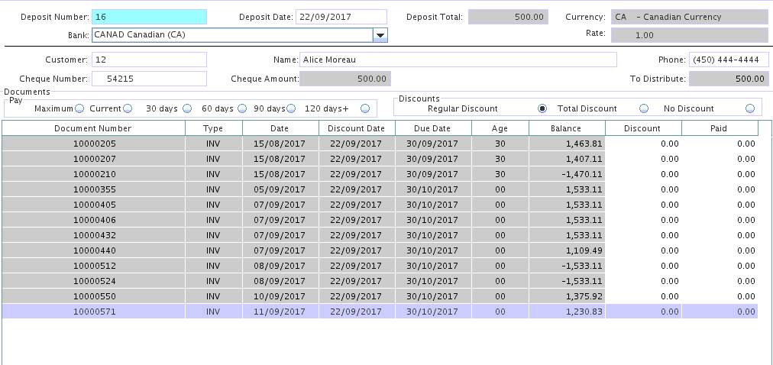Click the Phone number field

coord(728,60)
